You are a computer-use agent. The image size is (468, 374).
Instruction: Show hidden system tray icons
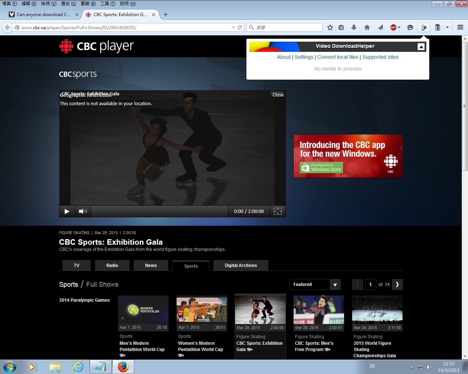point(411,367)
